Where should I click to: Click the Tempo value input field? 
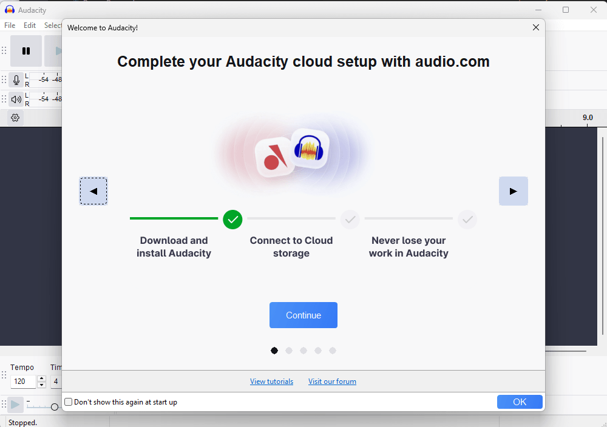tap(23, 382)
